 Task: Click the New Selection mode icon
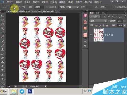tap(12, 7)
